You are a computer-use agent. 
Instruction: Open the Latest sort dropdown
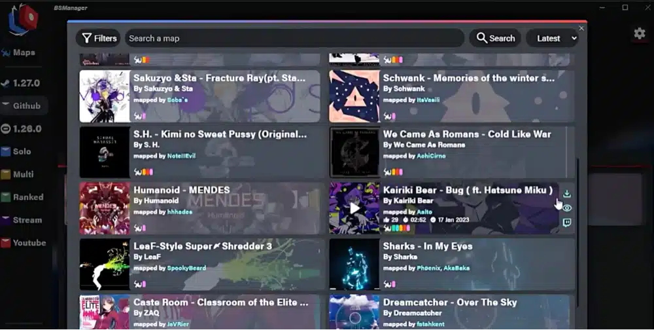coord(552,39)
